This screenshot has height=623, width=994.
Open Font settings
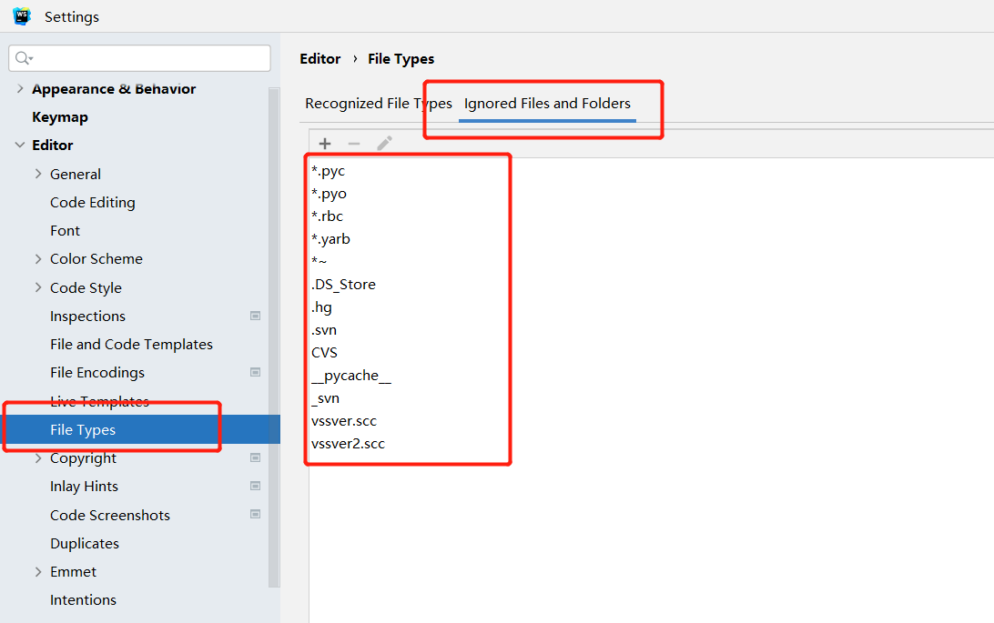pyautogui.click(x=65, y=230)
